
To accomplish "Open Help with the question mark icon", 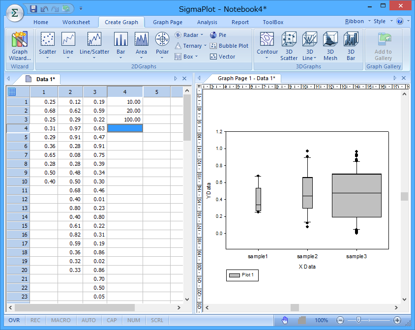I will [400, 21].
